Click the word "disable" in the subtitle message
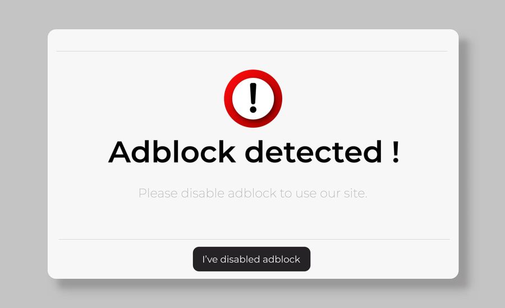The image size is (505, 308). 203,193
